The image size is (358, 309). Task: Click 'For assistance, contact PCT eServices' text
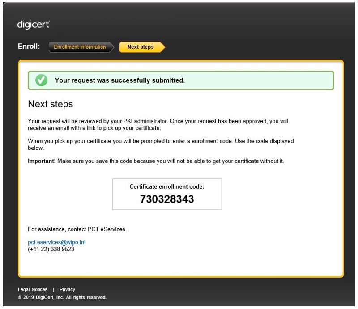click(x=77, y=229)
